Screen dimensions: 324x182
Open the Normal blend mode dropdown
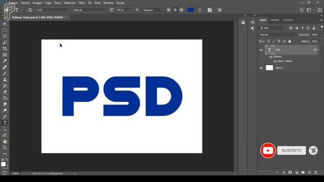[x=278, y=35]
